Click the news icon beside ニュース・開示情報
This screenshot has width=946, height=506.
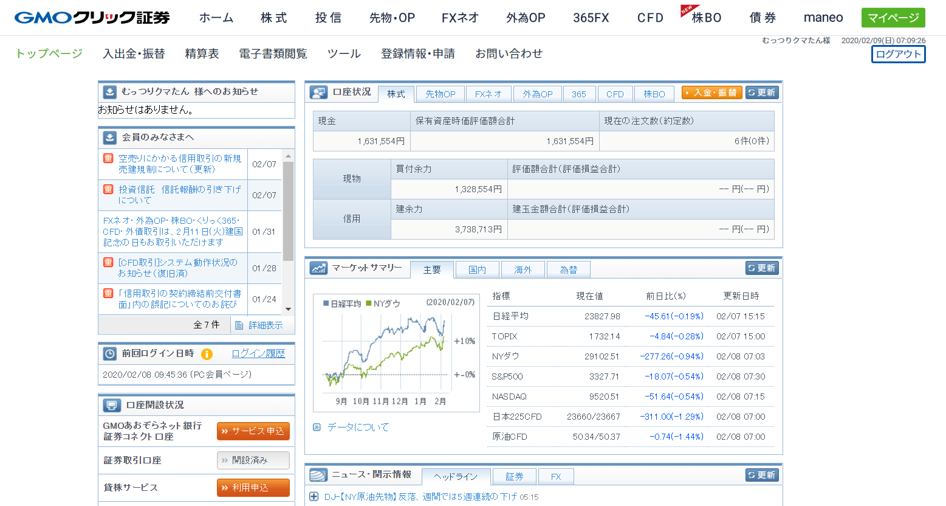318,475
